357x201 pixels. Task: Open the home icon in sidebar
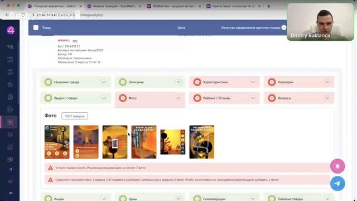tap(10, 134)
